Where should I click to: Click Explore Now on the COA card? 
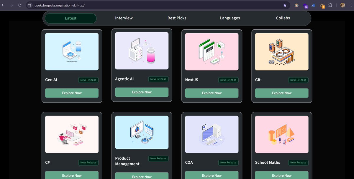click(x=212, y=175)
